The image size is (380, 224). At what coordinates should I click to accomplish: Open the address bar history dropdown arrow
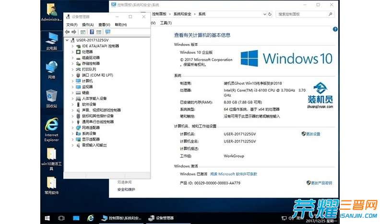tap(265, 14)
